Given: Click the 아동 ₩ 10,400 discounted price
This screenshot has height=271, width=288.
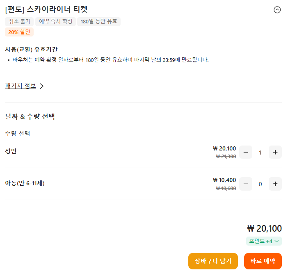Looking at the screenshot, I should pos(224,180).
